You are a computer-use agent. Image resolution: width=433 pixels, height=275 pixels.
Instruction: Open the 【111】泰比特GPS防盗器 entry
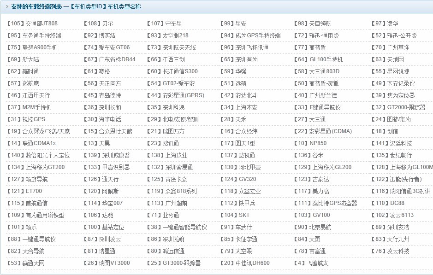pyautogui.click(x=326, y=203)
